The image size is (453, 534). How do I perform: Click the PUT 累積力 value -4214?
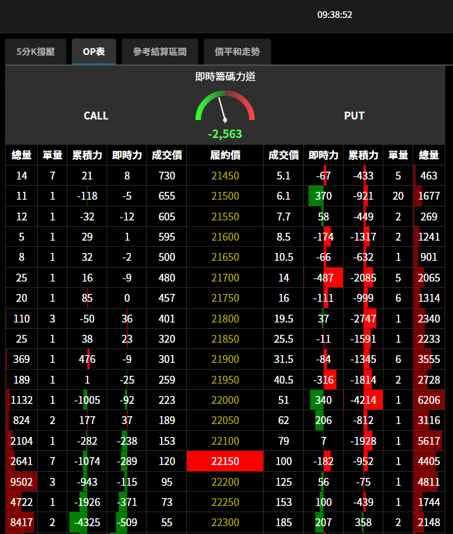[x=363, y=400]
